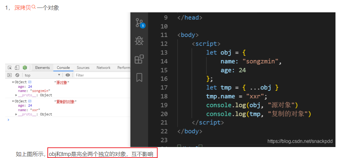Select the inspect element cursor icon in DevTools
This screenshot has width=342, height=158.
pyautogui.click(x=10, y=68)
